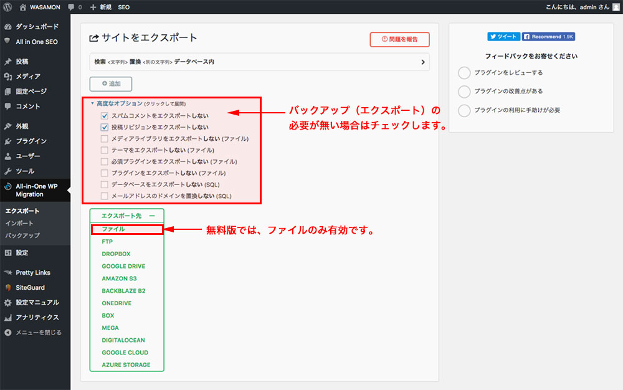The width and height of the screenshot is (623, 390).
Task: Open SEO in the admin bar
Action: (x=123, y=7)
